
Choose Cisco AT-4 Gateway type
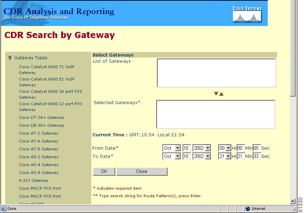point(39,141)
